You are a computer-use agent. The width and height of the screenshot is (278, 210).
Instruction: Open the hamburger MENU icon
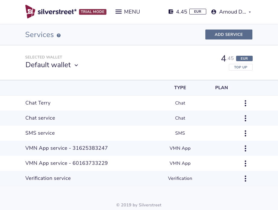point(118,12)
